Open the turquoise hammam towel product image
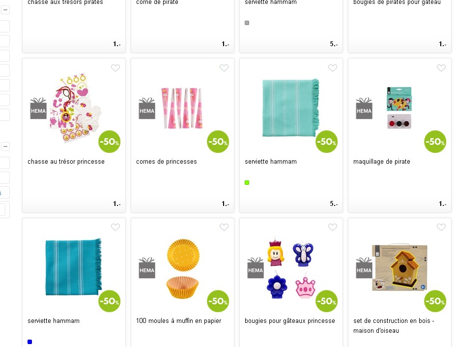This screenshot has height=347, width=456. tap(290, 107)
